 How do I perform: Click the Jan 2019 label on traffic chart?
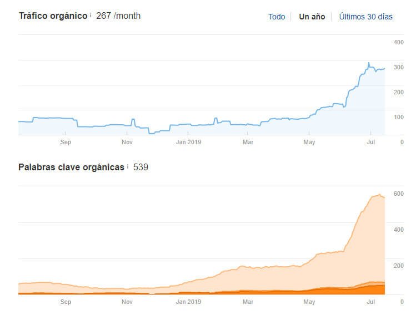click(x=188, y=142)
